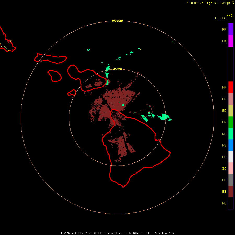Click the UK legend label
Viewport: 235px width, 235px height.
(x=224, y=41)
